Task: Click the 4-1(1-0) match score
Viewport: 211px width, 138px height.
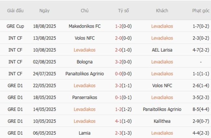Action: point(123,121)
